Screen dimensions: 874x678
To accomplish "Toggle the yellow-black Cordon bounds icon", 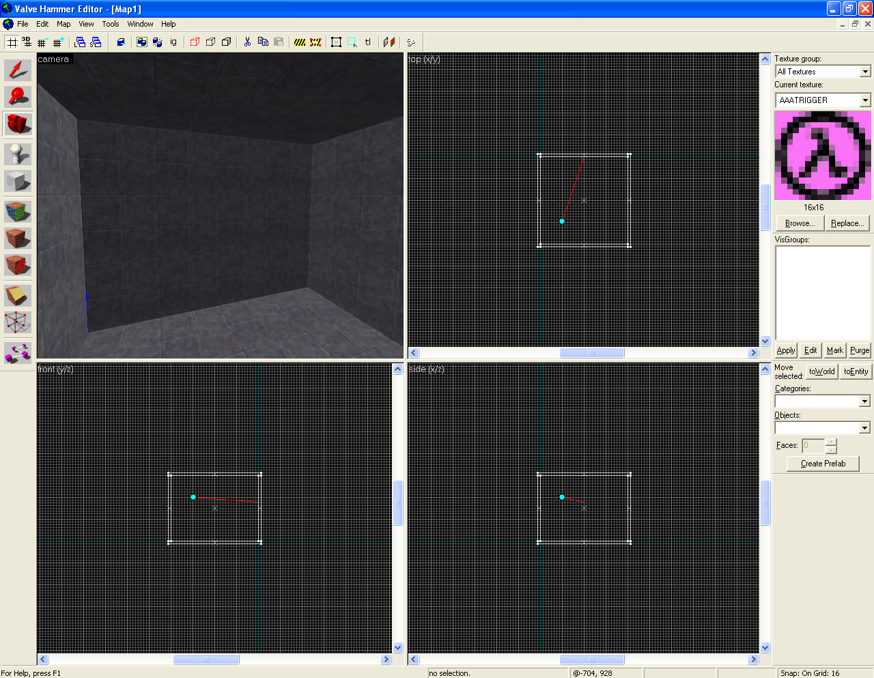I will (300, 42).
